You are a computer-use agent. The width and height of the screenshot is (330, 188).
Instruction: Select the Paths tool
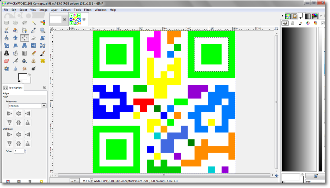(x=24, y=30)
